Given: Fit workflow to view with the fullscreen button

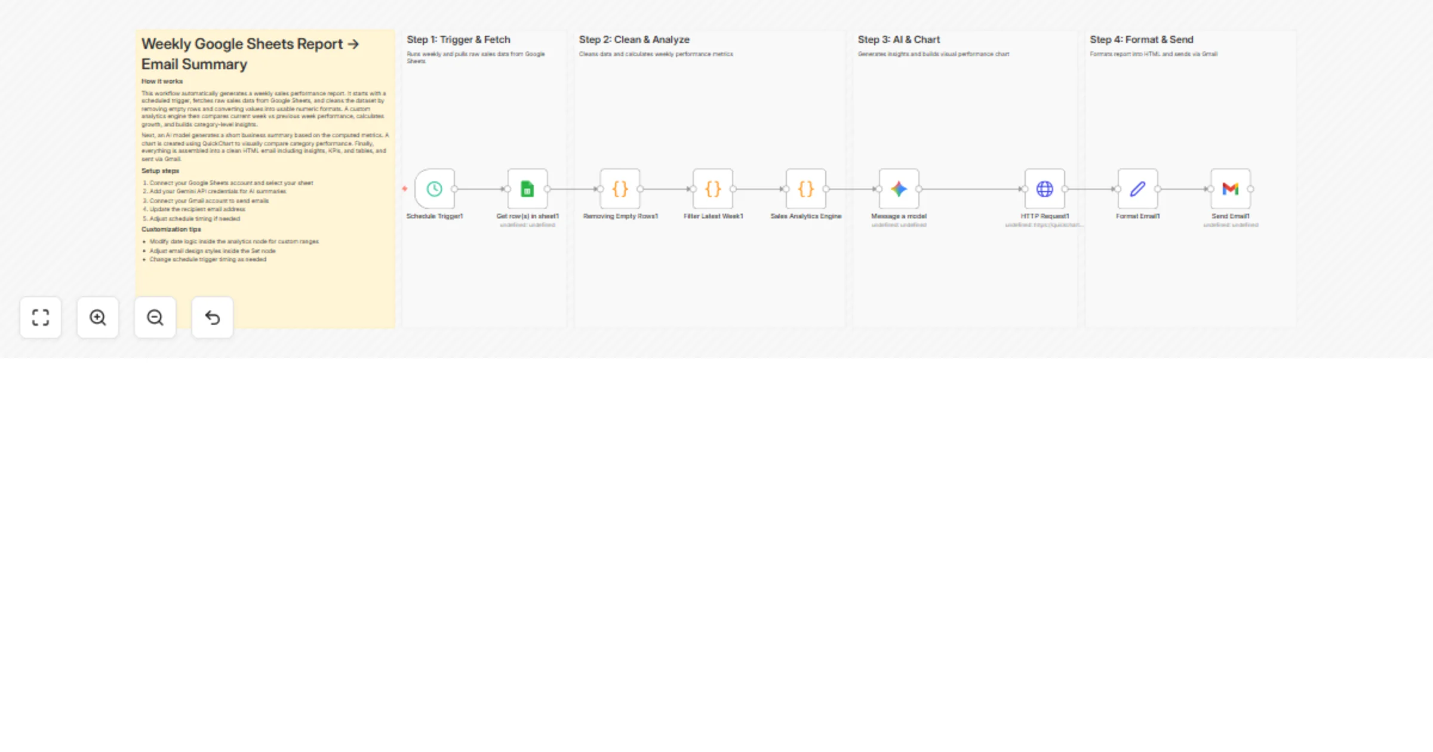Looking at the screenshot, I should (x=41, y=318).
